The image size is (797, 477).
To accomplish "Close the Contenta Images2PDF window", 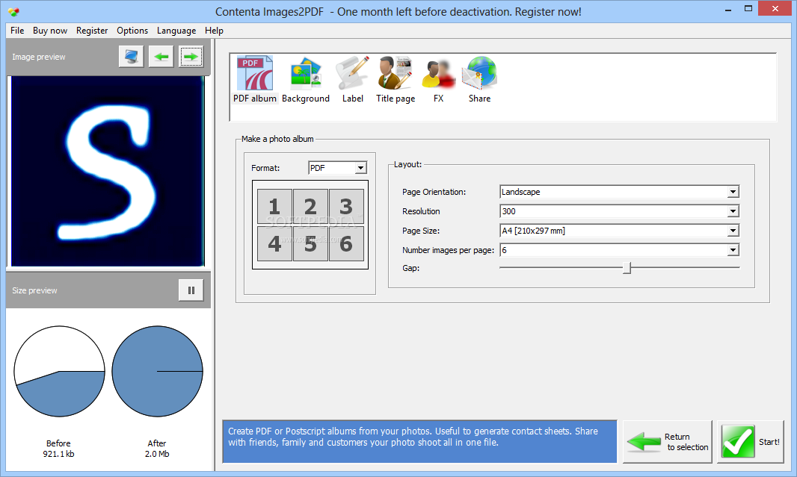I will pyautogui.click(x=775, y=9).
